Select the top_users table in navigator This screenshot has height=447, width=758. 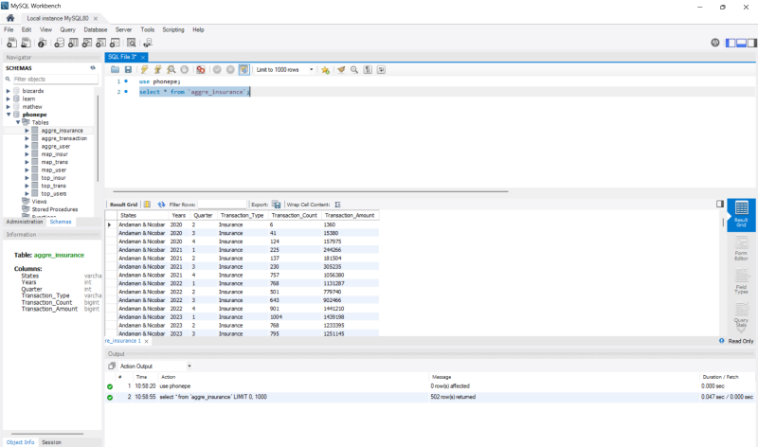[54, 194]
